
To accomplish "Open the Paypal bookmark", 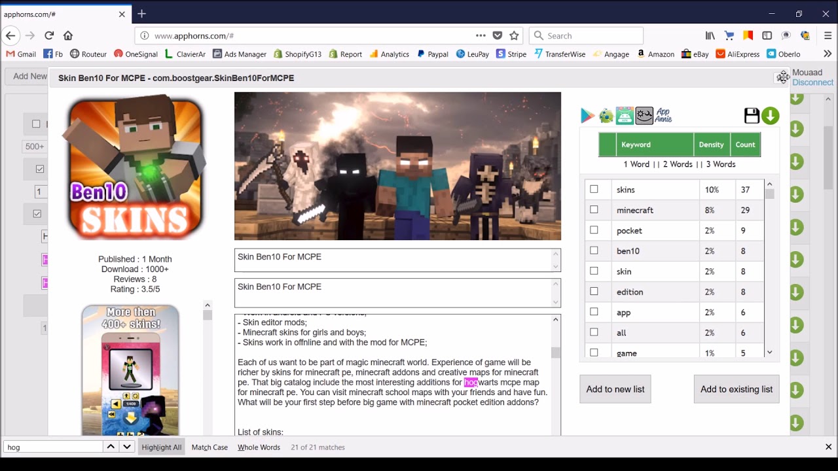I will click(x=433, y=54).
